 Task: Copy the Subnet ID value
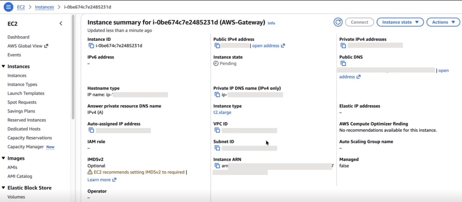217,148
